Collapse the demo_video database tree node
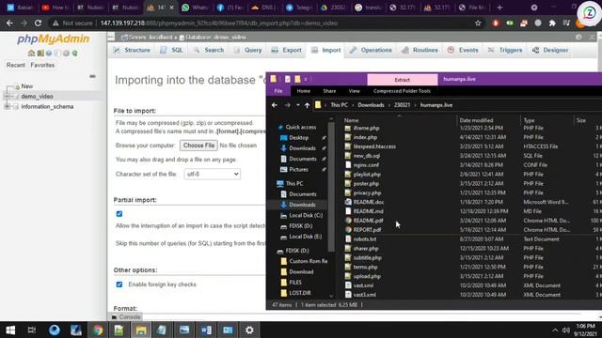 tap(7, 96)
